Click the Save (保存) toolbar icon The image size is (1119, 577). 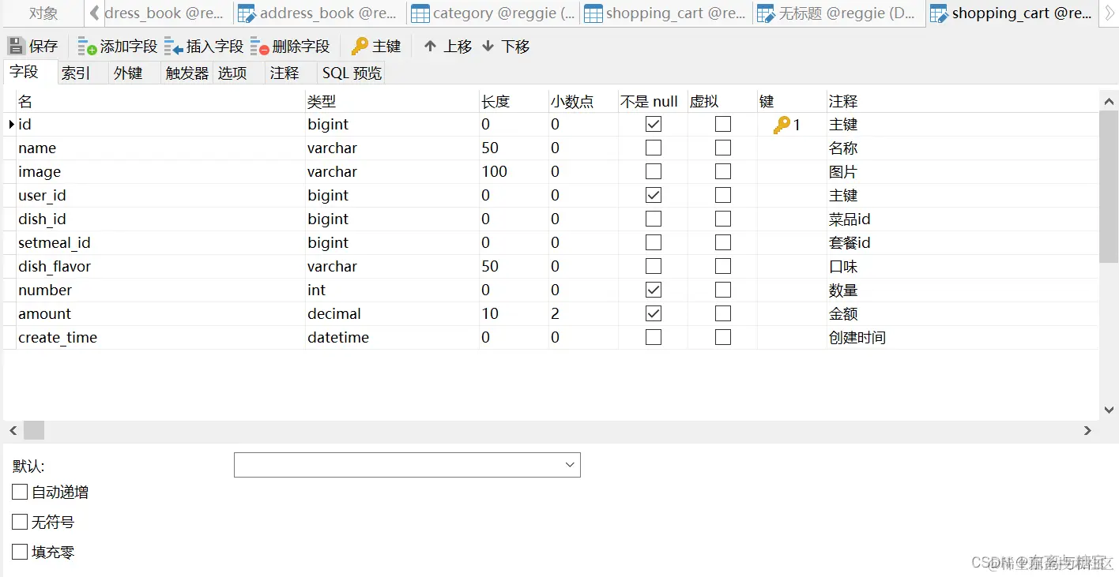pyautogui.click(x=16, y=46)
